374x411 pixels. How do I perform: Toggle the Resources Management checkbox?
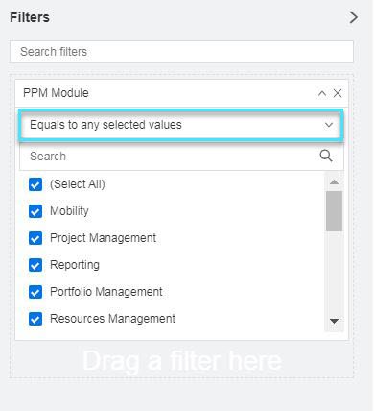click(x=35, y=319)
